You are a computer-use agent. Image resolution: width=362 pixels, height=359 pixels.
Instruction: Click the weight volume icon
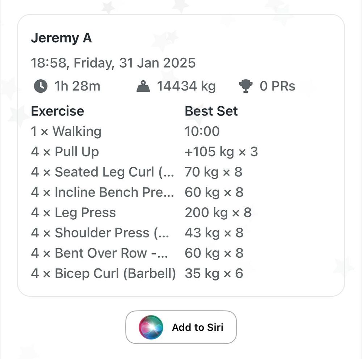click(x=143, y=86)
